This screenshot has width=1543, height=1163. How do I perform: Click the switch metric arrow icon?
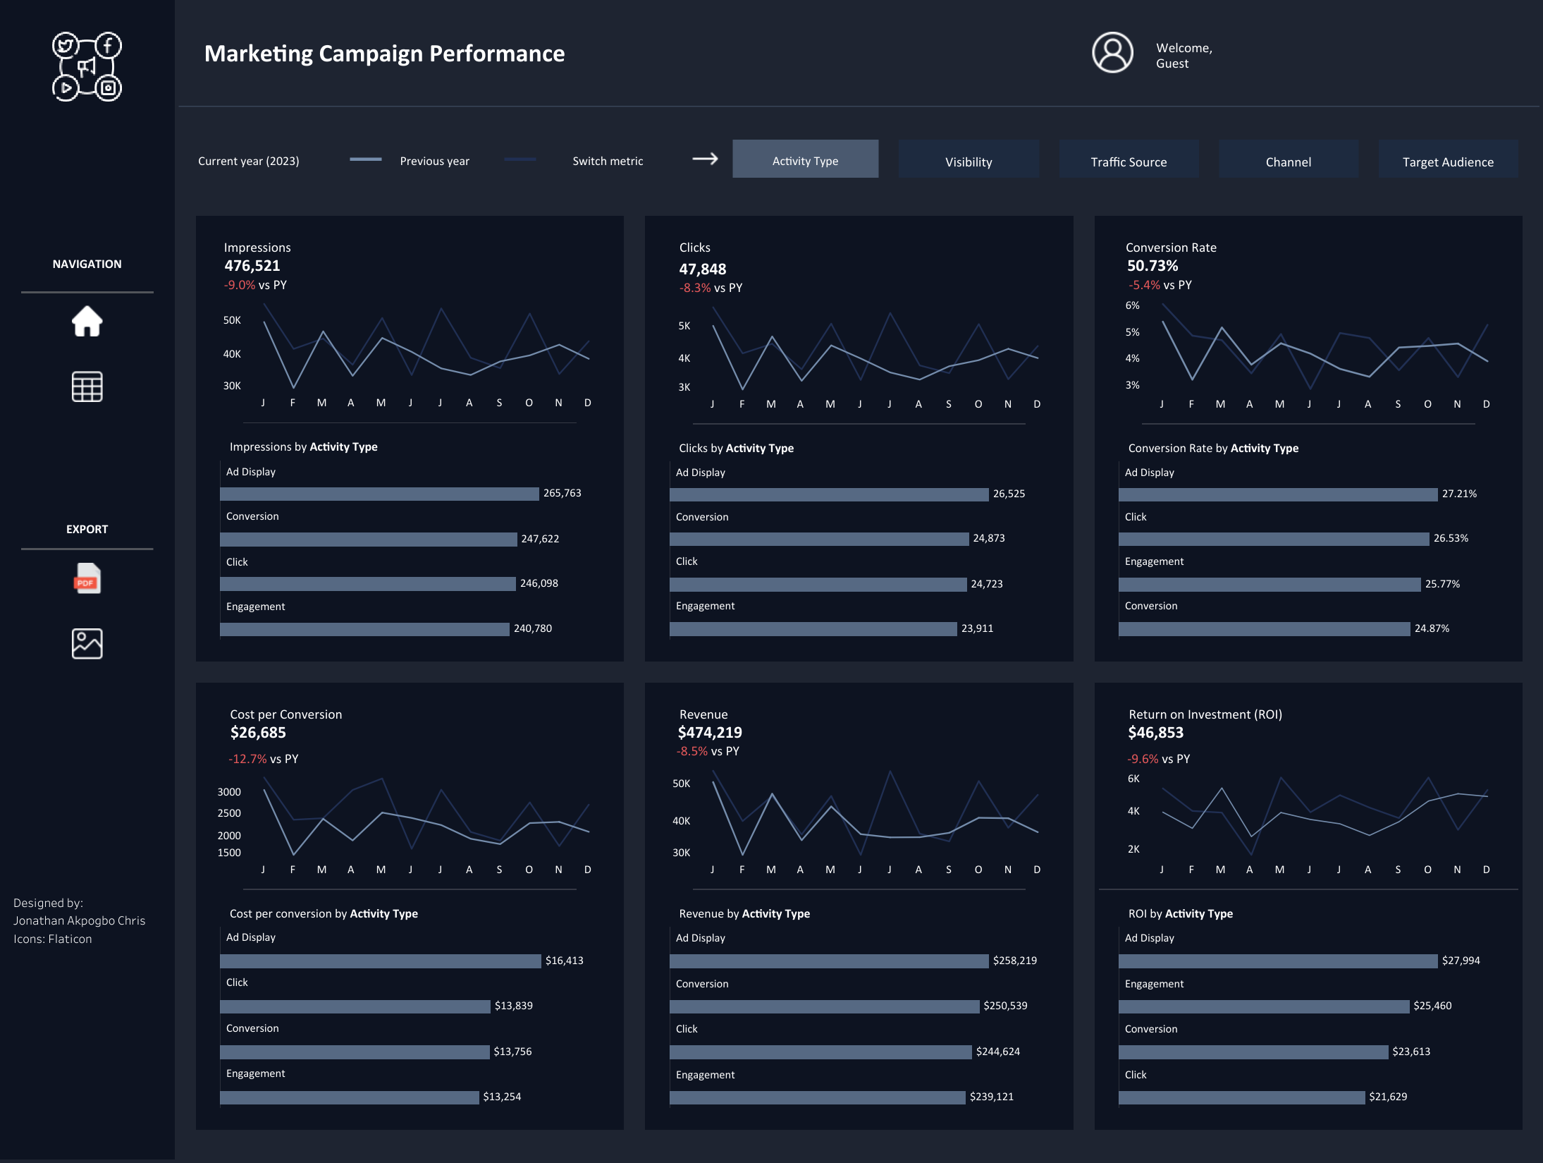click(704, 159)
